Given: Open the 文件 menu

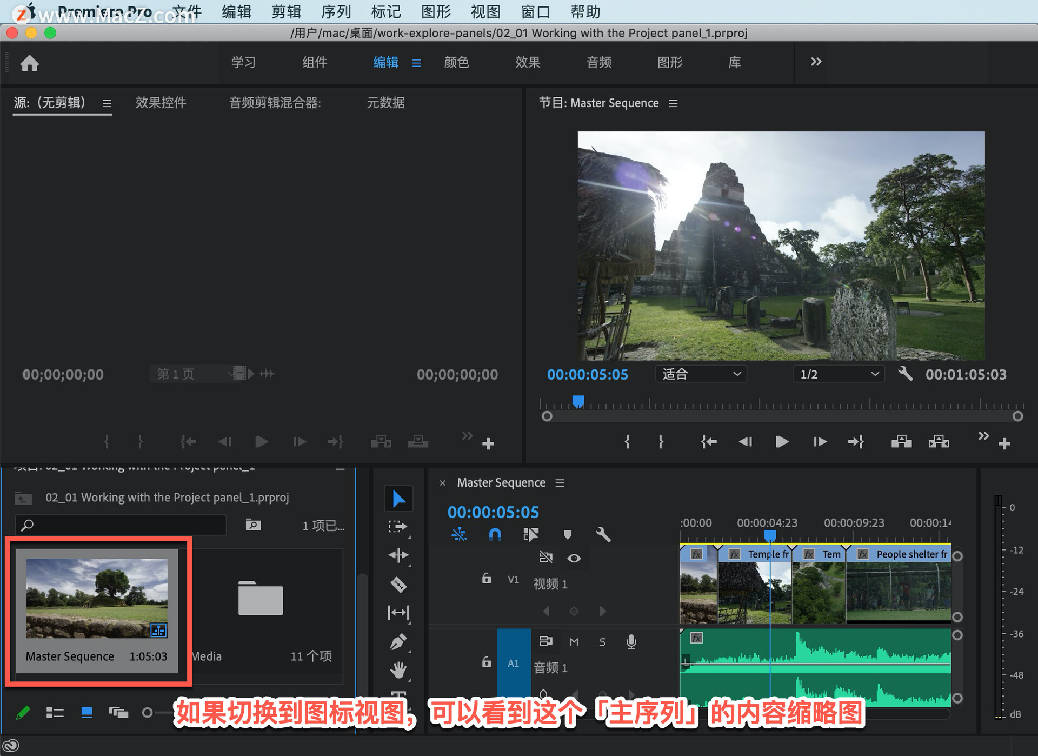Looking at the screenshot, I should click(x=187, y=12).
